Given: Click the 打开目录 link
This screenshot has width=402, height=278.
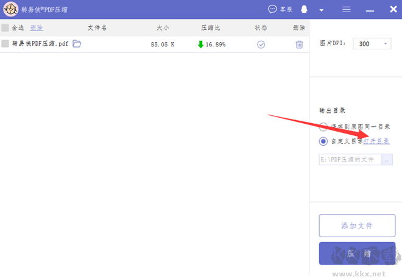Looking at the screenshot, I should [376, 141].
